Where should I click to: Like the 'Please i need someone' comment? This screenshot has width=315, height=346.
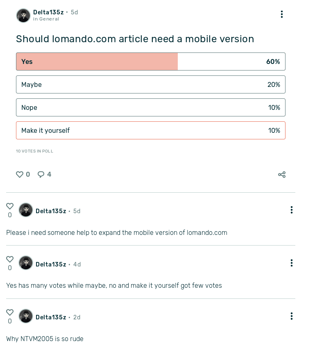click(10, 206)
